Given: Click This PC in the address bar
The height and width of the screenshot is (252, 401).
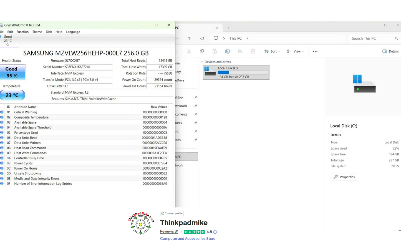Looking at the screenshot, I should (x=236, y=38).
